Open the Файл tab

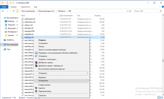[x=4, y=7]
